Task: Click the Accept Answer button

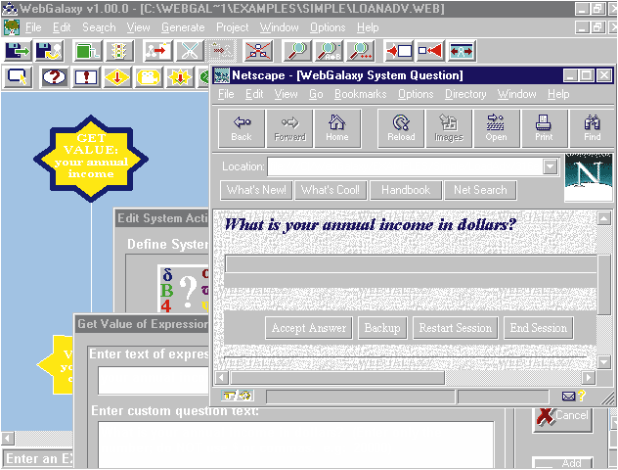Action: (x=308, y=328)
